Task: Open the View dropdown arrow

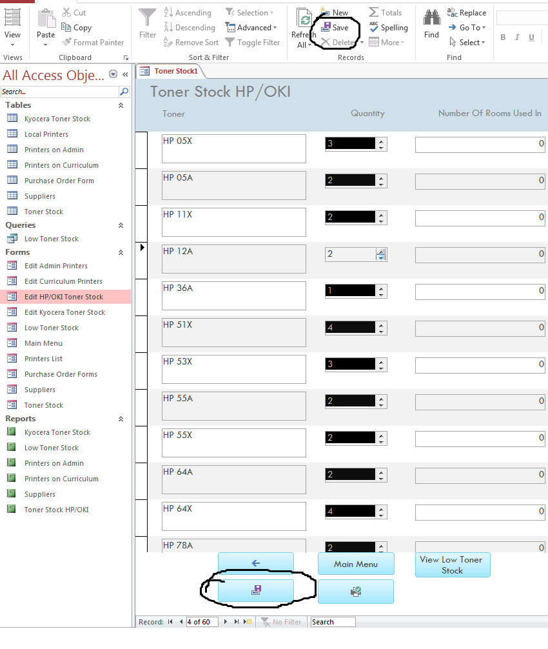Action: [12, 45]
